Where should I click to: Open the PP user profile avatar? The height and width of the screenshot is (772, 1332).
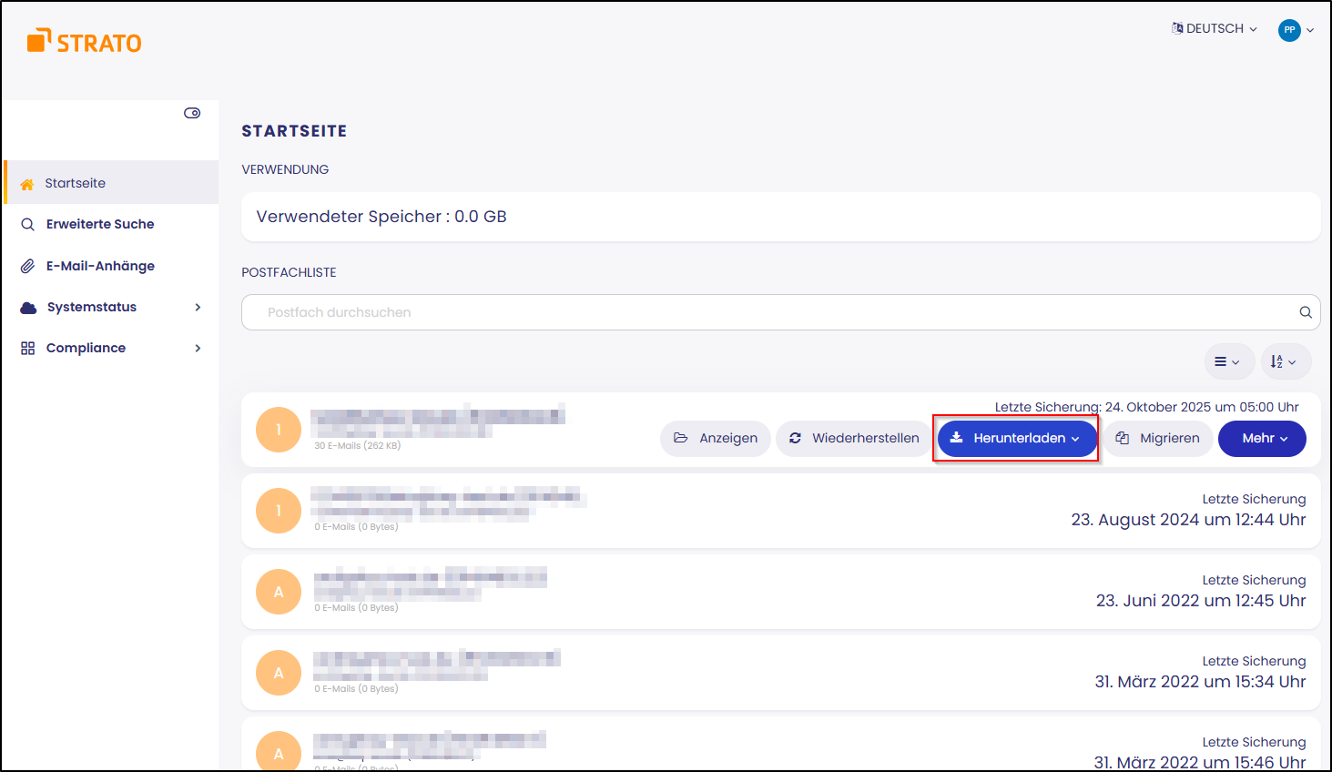pos(1289,30)
